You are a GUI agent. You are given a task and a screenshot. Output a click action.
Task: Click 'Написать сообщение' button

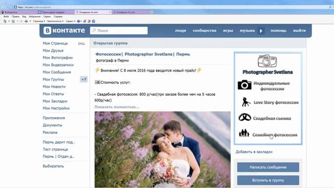coord(268,167)
